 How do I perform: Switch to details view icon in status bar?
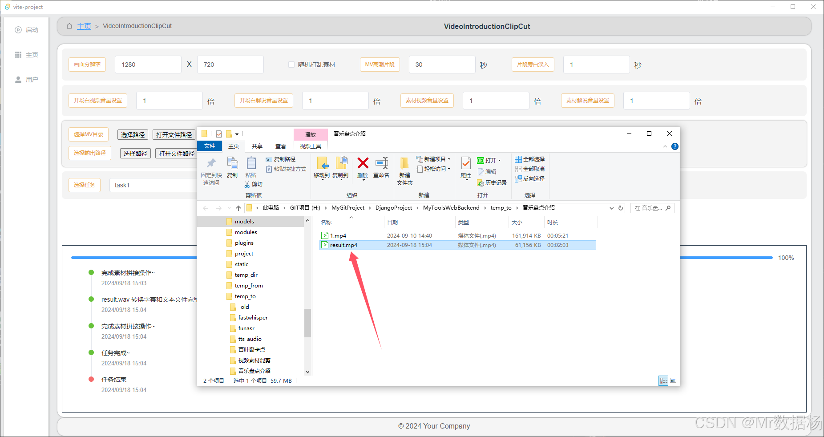click(x=663, y=380)
